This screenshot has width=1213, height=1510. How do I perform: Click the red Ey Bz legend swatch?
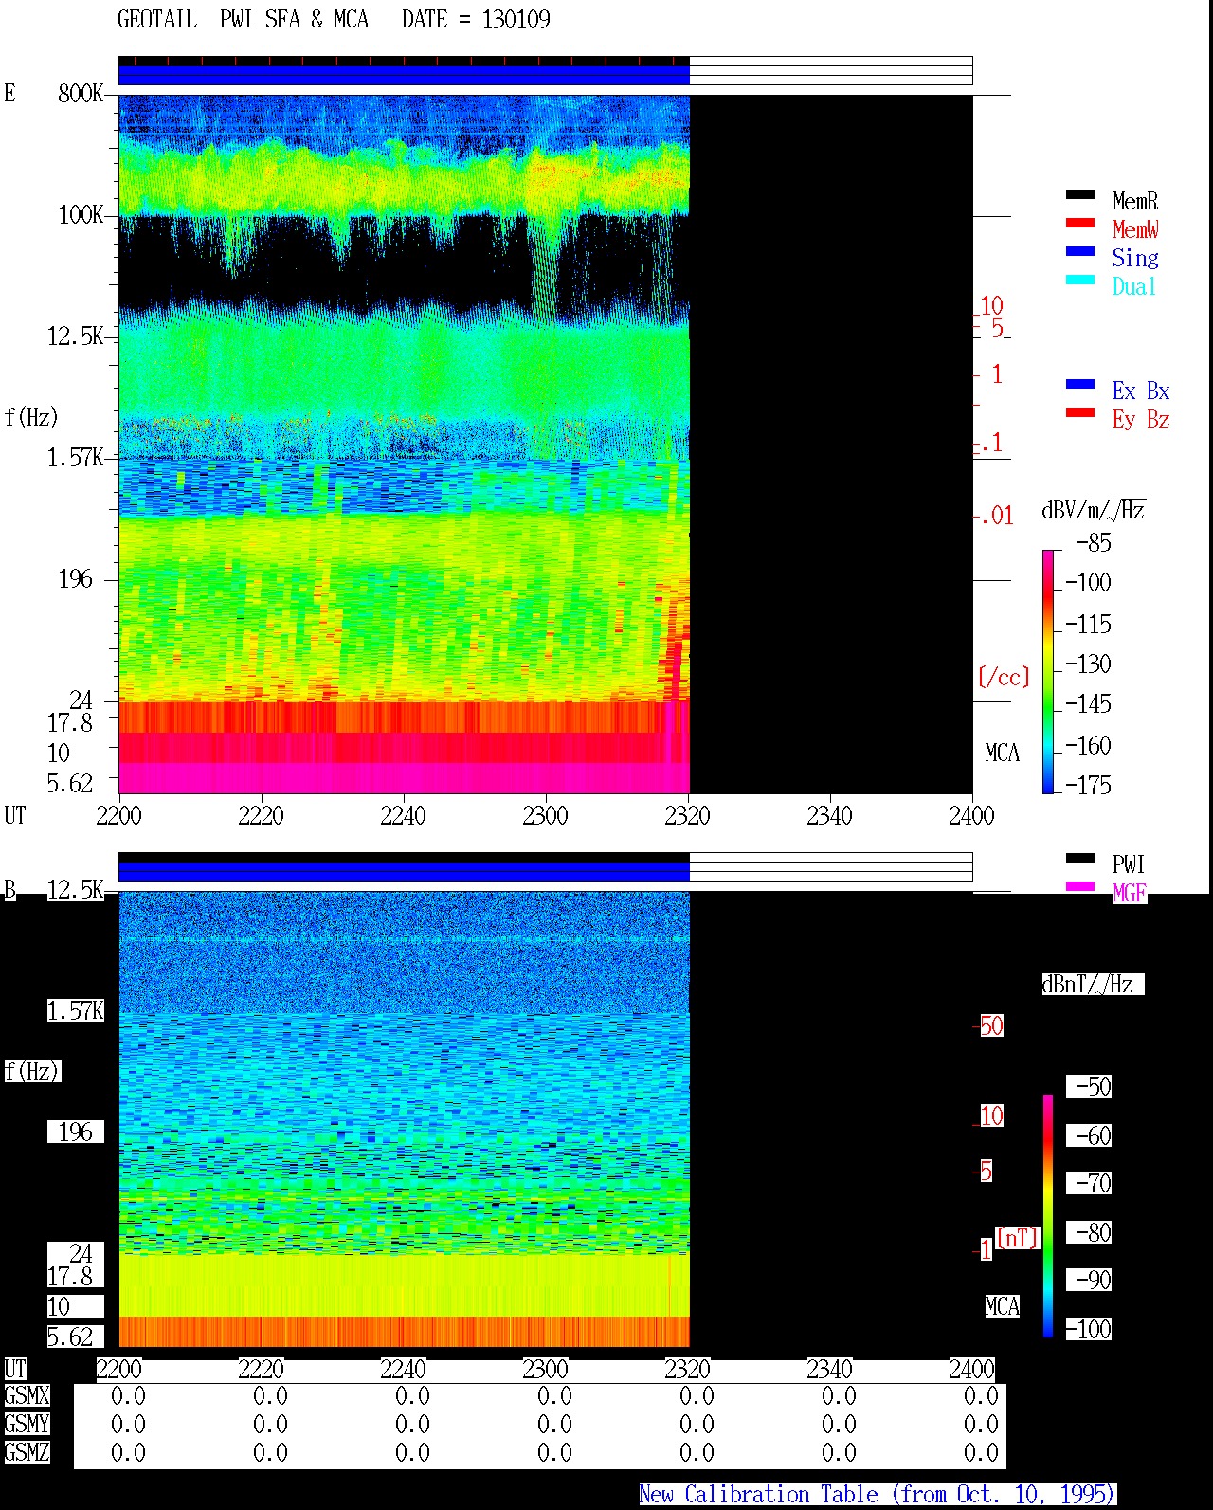tap(1080, 412)
